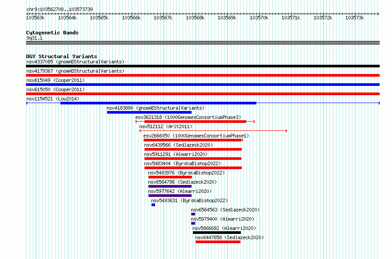Open nsv5979400 (Almarri2020) label
Image resolution: width=392 pixels, height=259 pixels.
(222, 219)
